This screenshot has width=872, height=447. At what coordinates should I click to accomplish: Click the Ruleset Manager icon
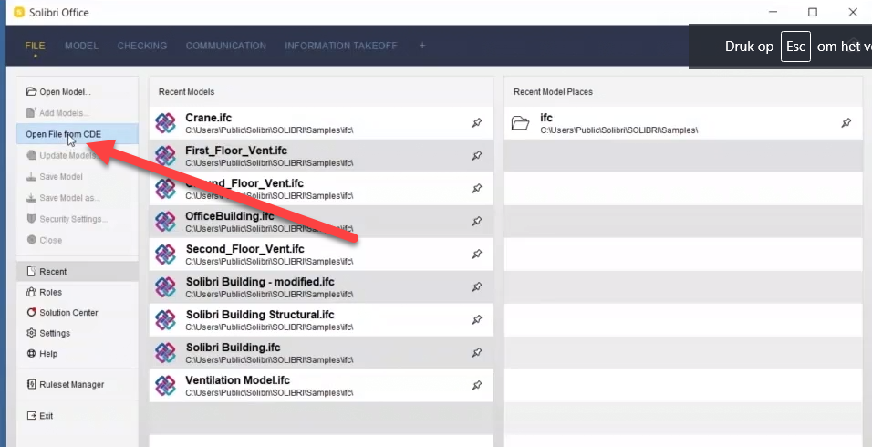pos(31,384)
